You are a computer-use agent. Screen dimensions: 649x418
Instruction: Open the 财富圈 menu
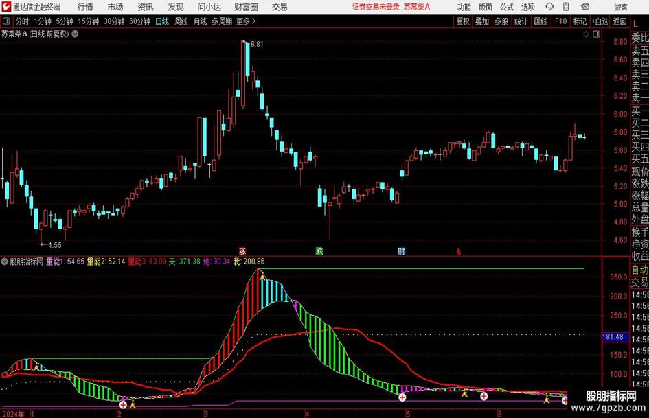[246, 7]
